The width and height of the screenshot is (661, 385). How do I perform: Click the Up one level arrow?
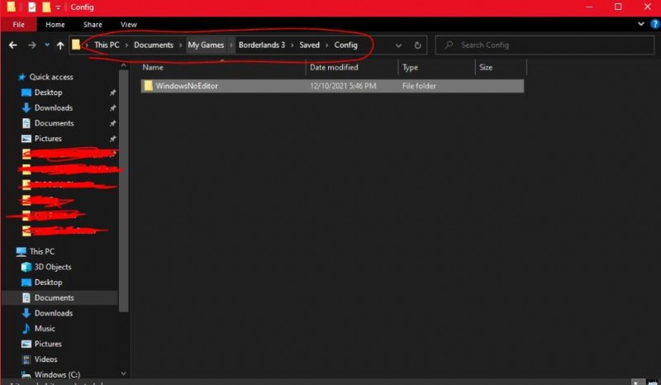[x=60, y=45]
